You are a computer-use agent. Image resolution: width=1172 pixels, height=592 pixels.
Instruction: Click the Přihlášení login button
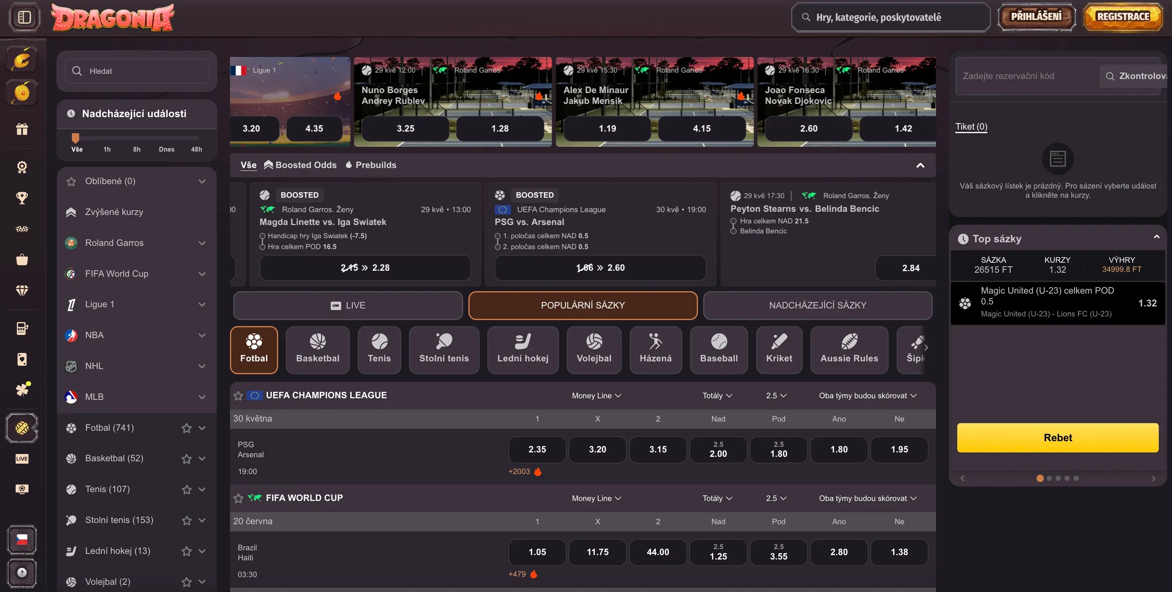(x=1036, y=17)
